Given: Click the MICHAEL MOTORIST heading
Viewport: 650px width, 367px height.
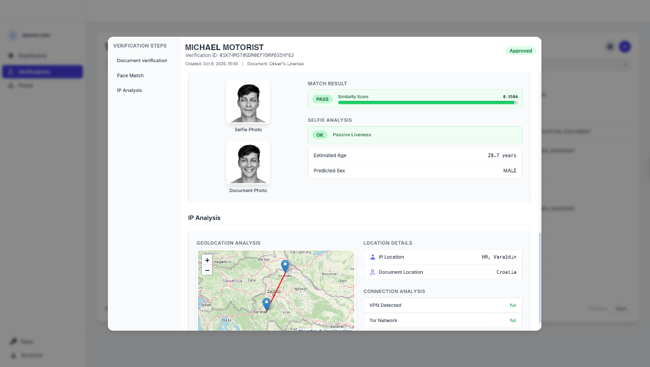Looking at the screenshot, I should (x=224, y=47).
